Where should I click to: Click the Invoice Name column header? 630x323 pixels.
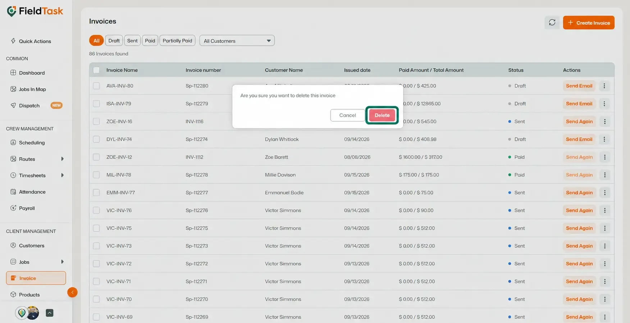[122, 70]
